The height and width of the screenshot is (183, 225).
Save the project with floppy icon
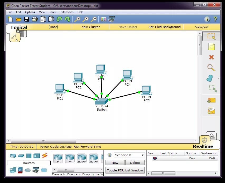[27, 19]
